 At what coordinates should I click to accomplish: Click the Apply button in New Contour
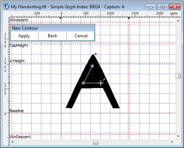pos(24,36)
